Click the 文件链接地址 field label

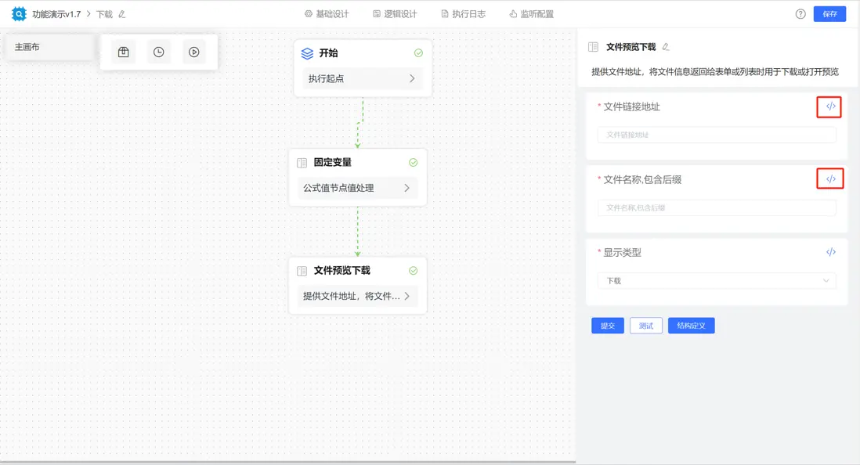(x=632, y=107)
